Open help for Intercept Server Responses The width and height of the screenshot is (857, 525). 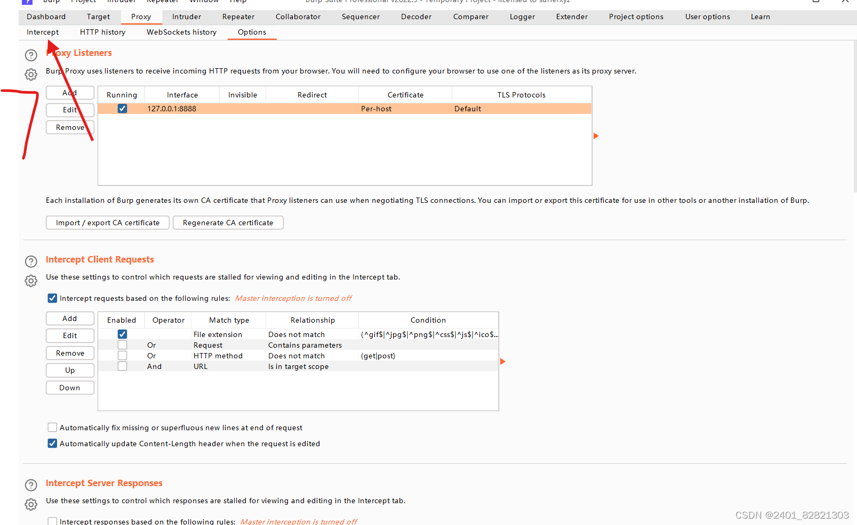(31, 485)
